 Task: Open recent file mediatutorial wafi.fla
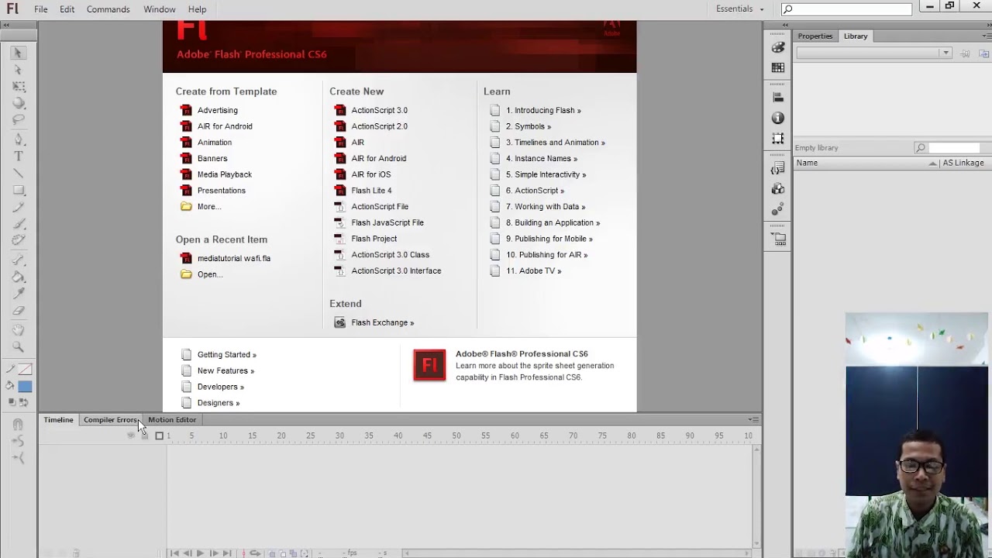[226, 258]
